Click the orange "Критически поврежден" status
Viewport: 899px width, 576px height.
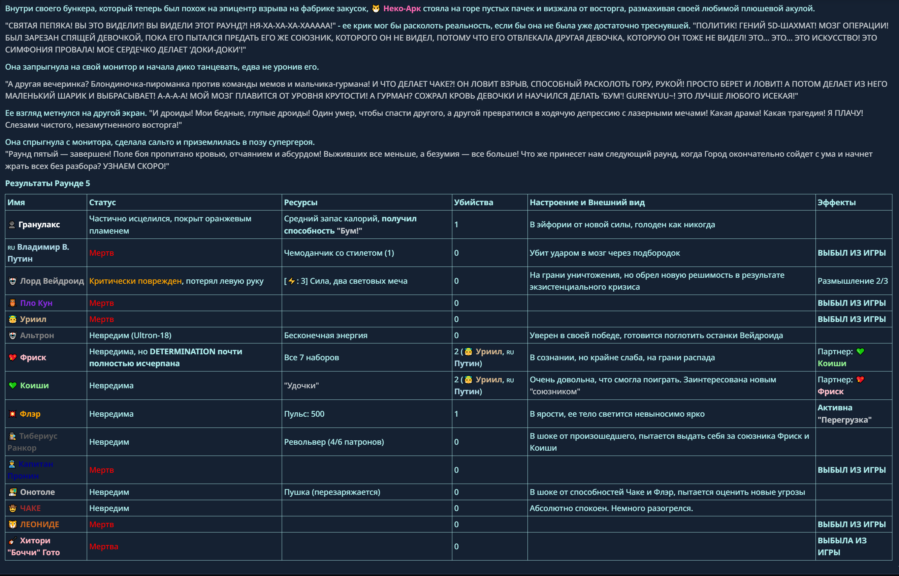tap(135, 281)
